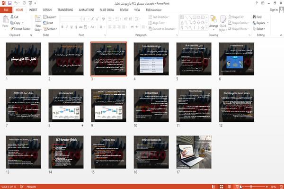Open the Select dropdown in Editing group
284x189 pixels.
click(259, 29)
